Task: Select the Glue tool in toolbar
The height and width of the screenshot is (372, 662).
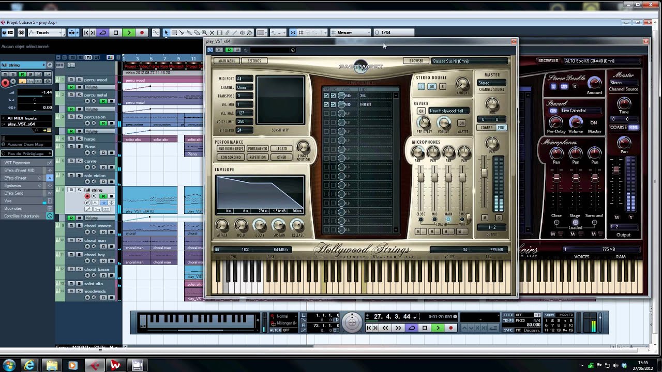Action: tap(189, 33)
